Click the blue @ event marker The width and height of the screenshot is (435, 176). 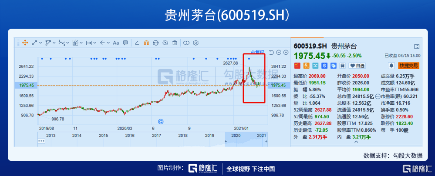click(160, 121)
